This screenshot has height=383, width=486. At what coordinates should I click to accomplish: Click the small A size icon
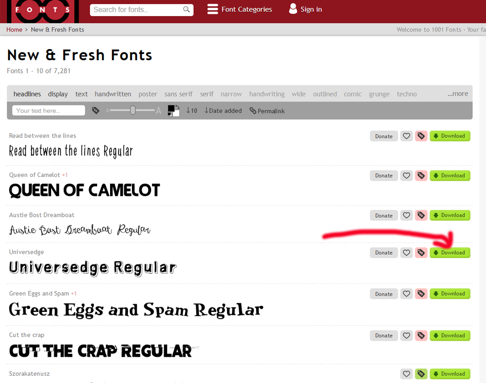108,110
